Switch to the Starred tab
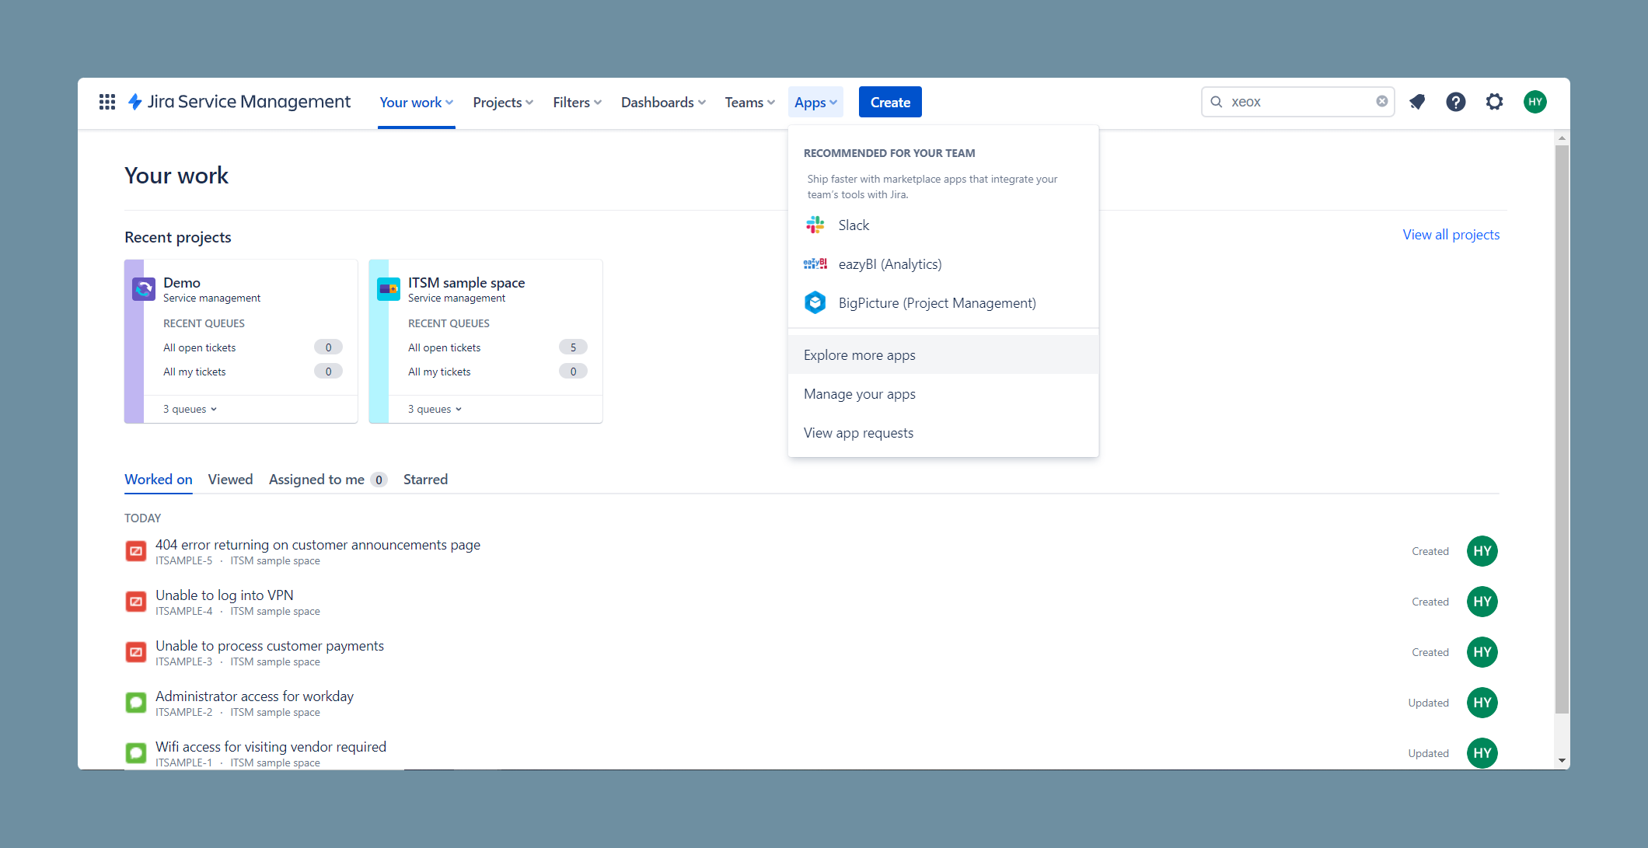 coord(425,480)
